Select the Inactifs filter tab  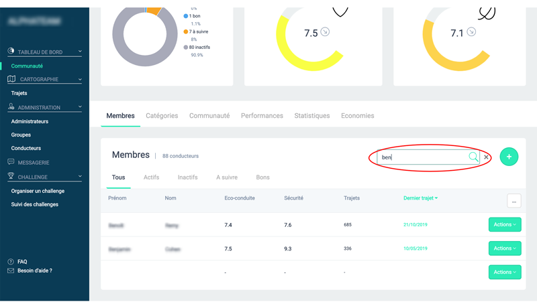tap(188, 177)
